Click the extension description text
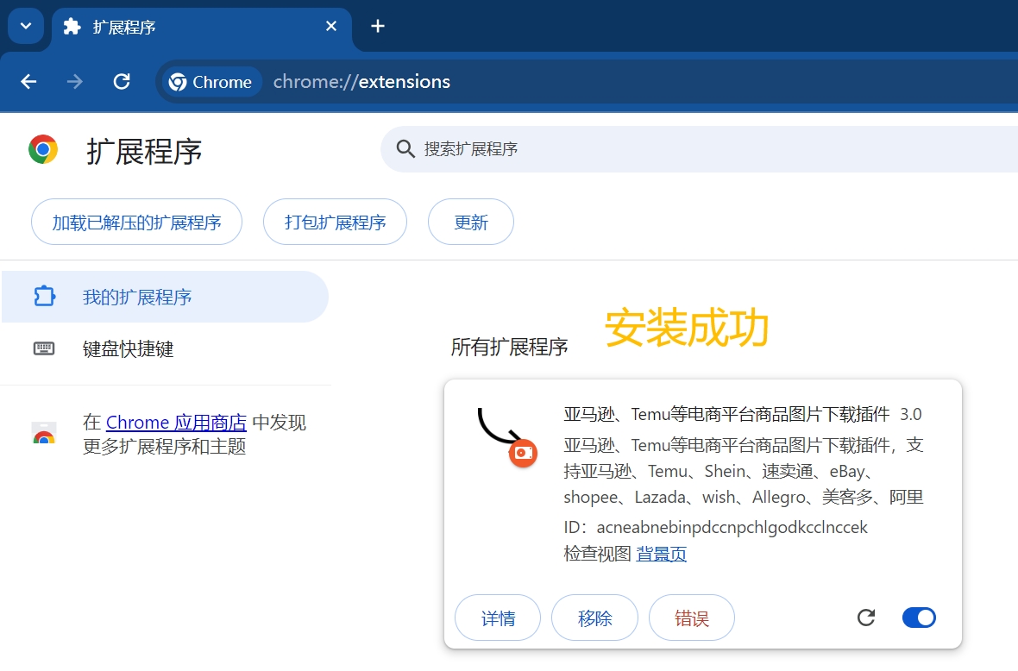Screen dimensions: 1018x671 (x=744, y=471)
